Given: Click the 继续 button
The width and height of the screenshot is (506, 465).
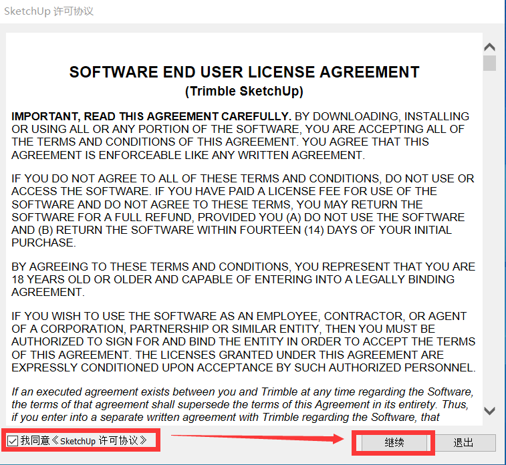Looking at the screenshot, I should (394, 442).
